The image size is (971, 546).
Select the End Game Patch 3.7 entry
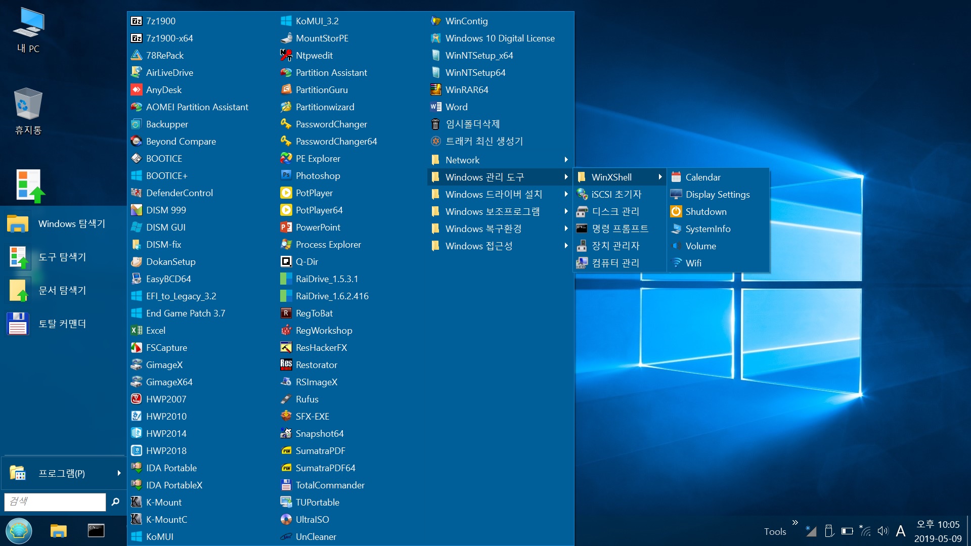pos(186,313)
